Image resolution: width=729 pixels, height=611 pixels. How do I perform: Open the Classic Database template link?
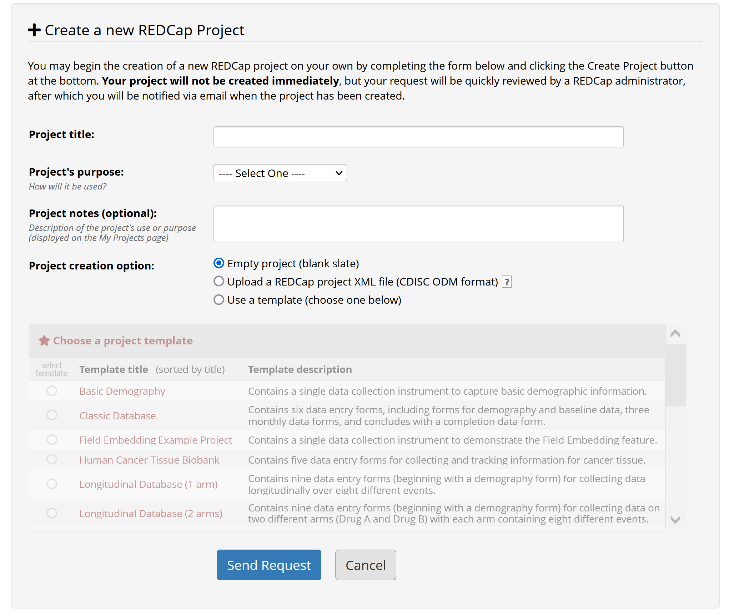118,416
